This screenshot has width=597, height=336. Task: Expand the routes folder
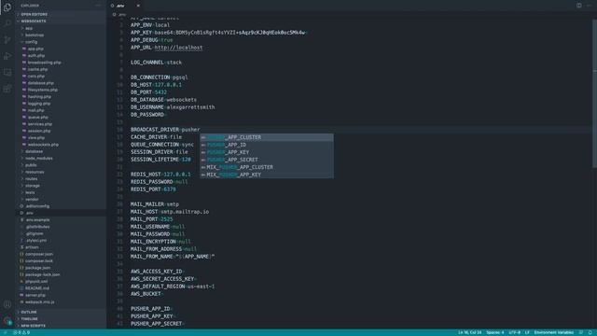pyautogui.click(x=61, y=178)
